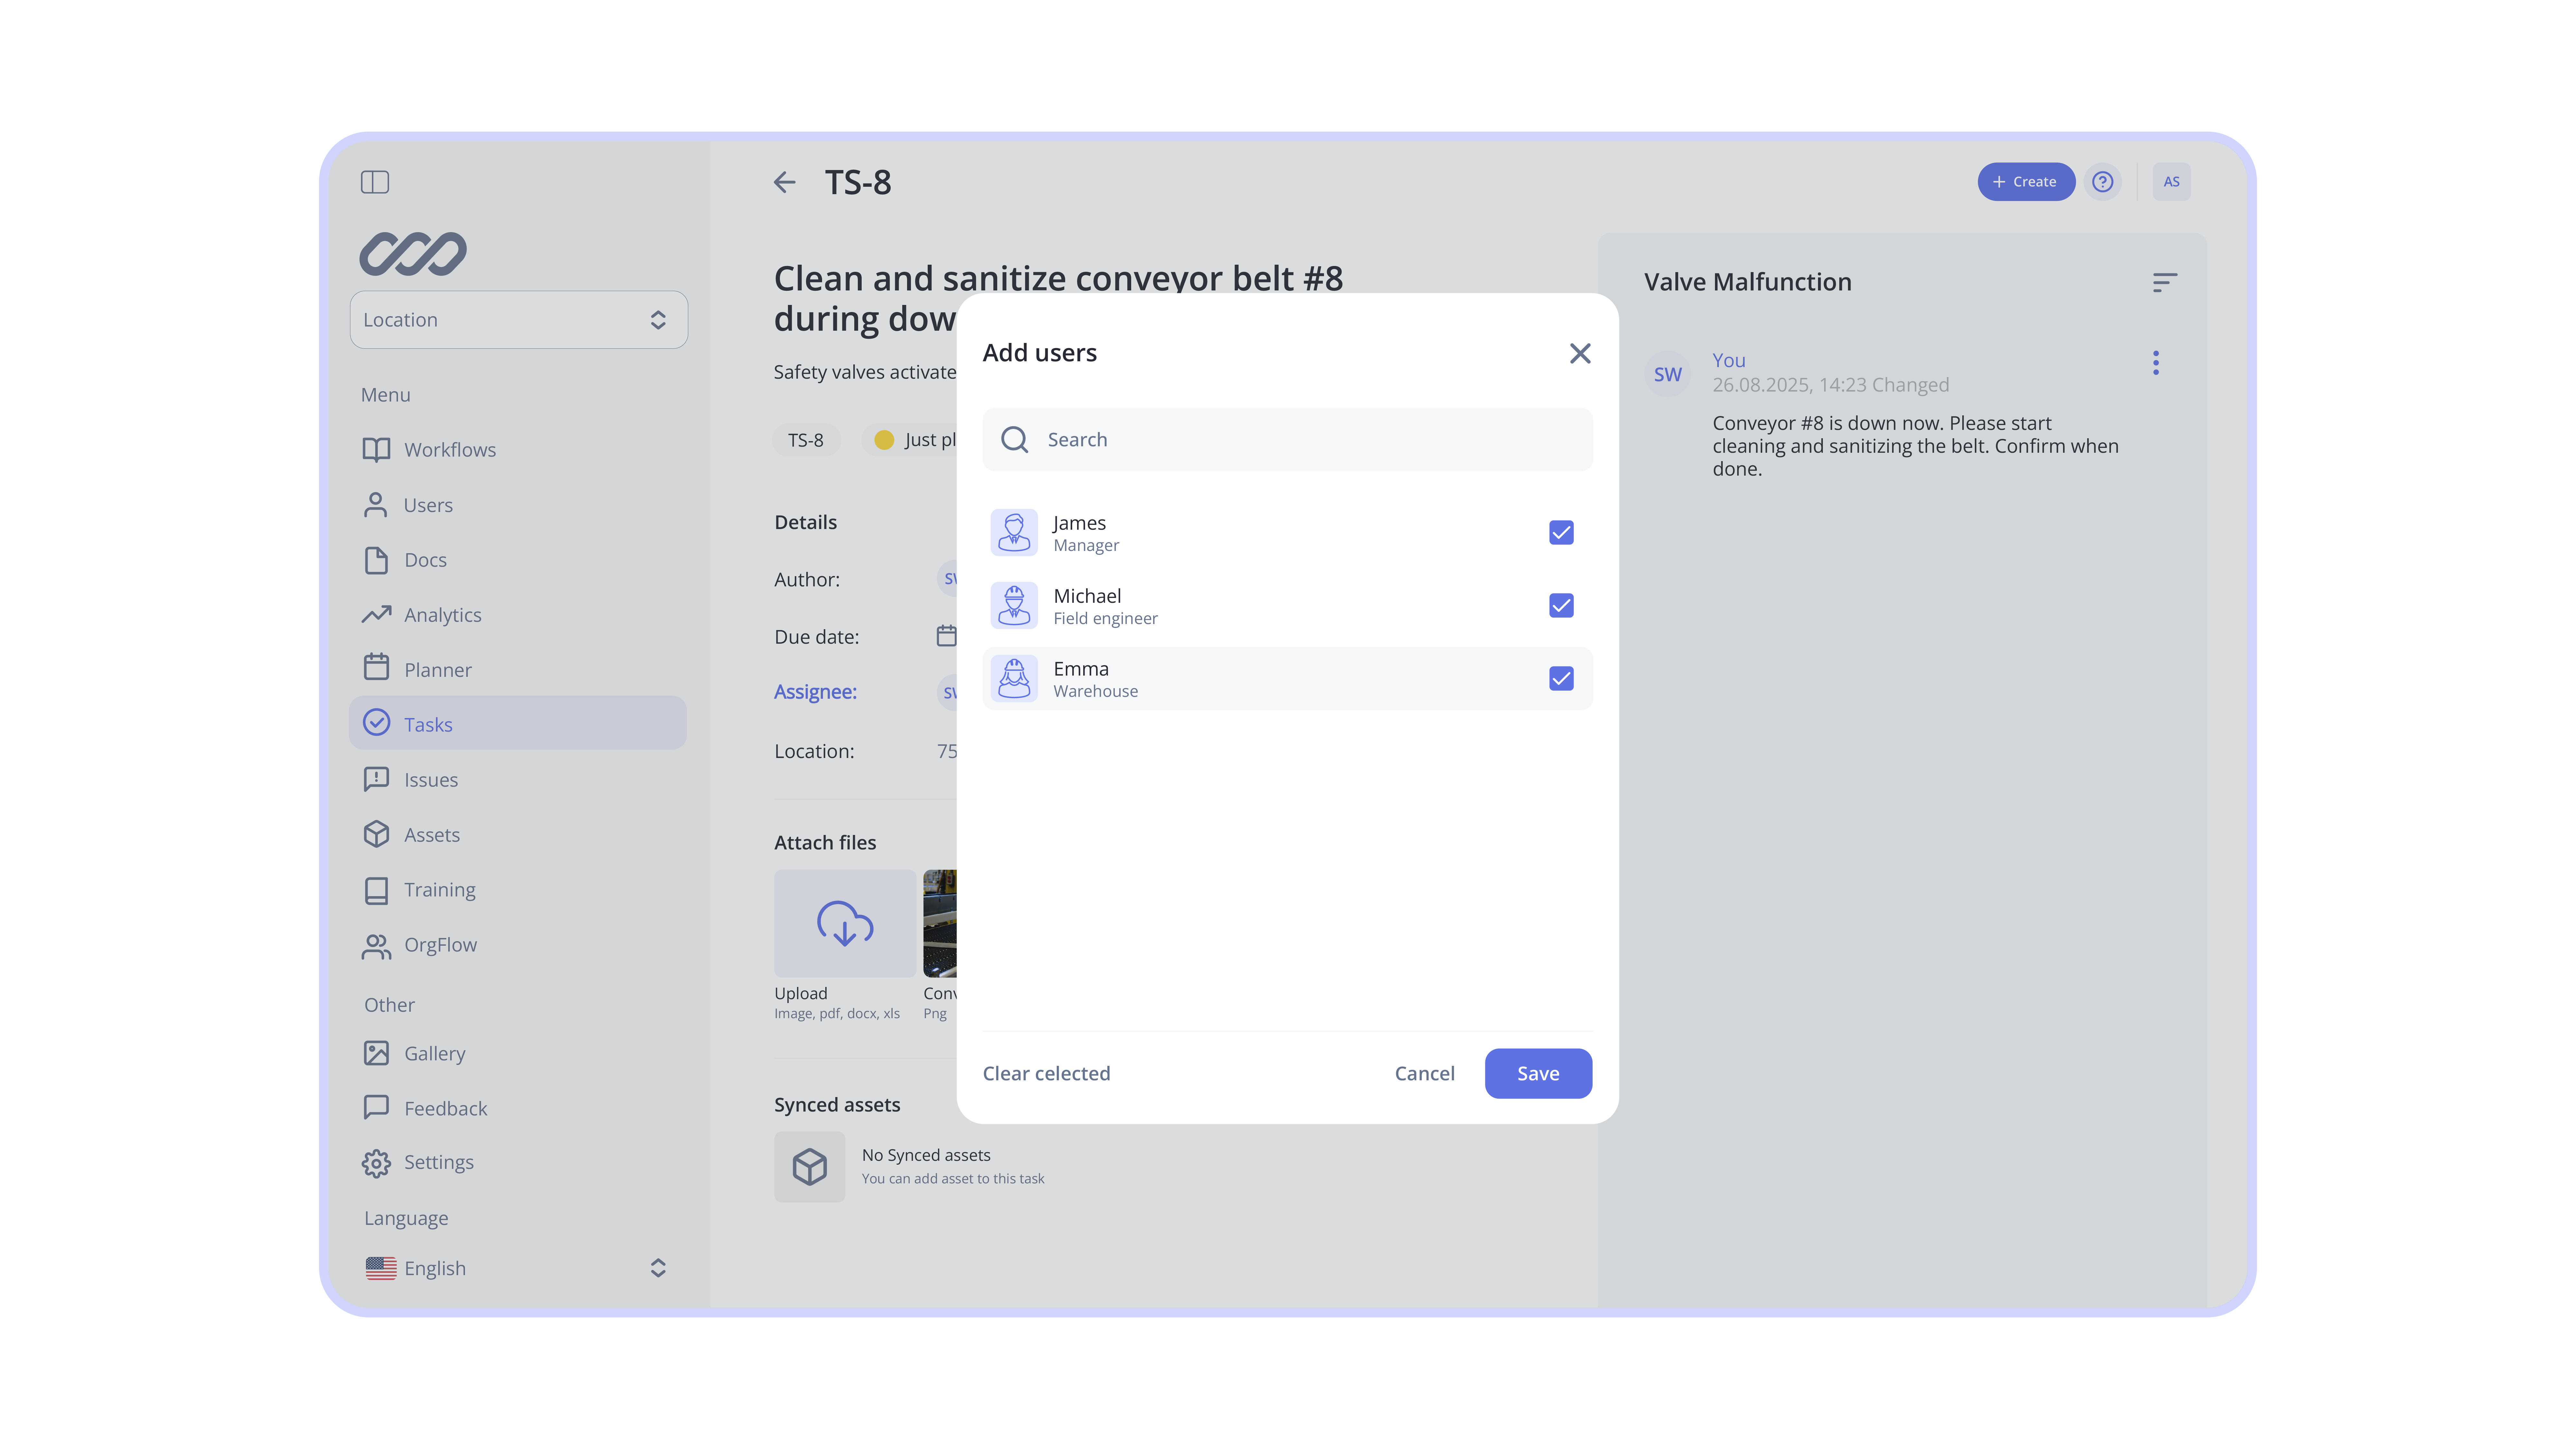This screenshot has width=2576, height=1449.
Task: Toggle the sidebar collapse icon
Action: (375, 182)
